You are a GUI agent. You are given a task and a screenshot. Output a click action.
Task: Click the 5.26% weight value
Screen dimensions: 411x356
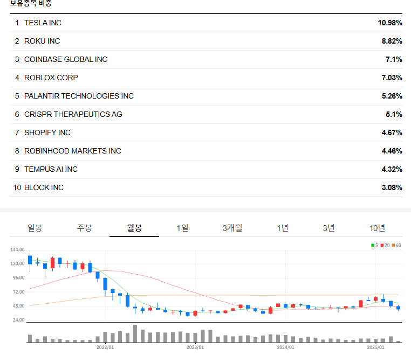(x=392, y=96)
